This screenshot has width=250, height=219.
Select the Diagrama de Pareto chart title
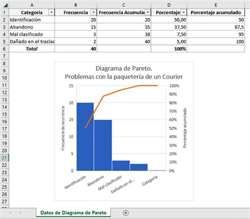pos(124,72)
